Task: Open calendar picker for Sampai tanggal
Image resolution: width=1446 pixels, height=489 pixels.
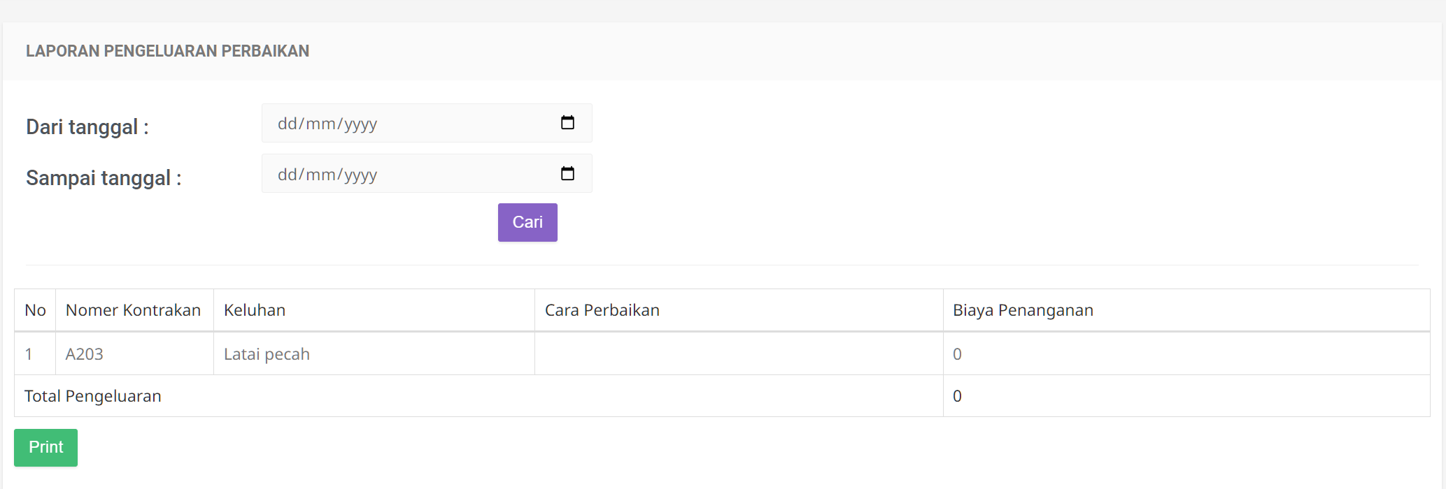Action: tap(567, 173)
